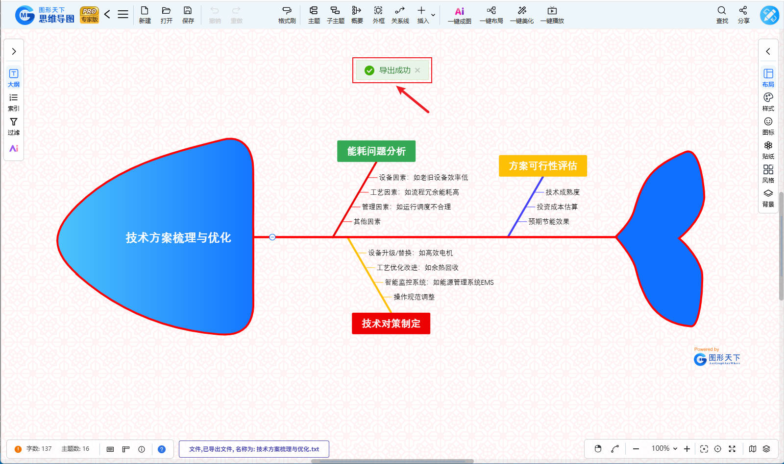This screenshot has width=784, height=464.
Task: Start 一键播放 presentation playback
Action: click(x=552, y=15)
